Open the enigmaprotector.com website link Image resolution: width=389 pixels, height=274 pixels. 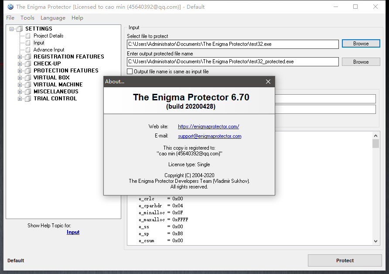pyautogui.click(x=208, y=127)
